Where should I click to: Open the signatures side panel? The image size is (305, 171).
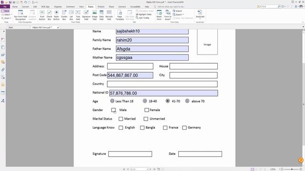tap(3, 101)
